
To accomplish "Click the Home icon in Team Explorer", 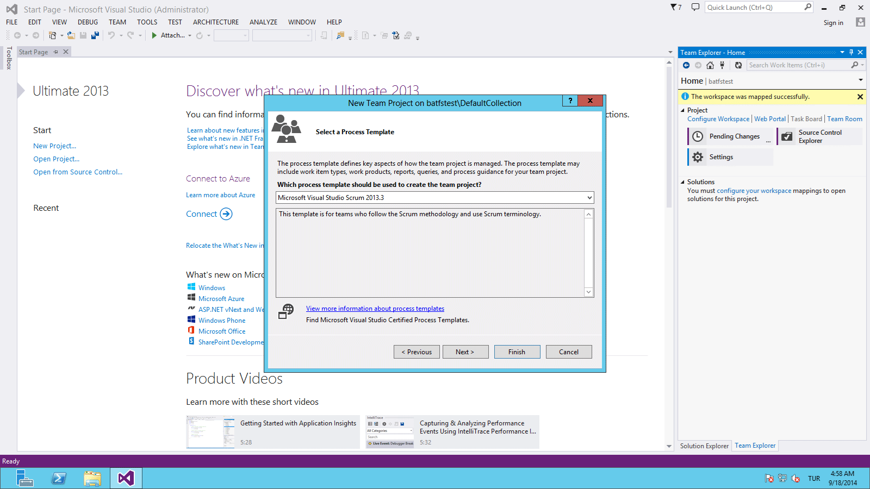I will pos(710,65).
